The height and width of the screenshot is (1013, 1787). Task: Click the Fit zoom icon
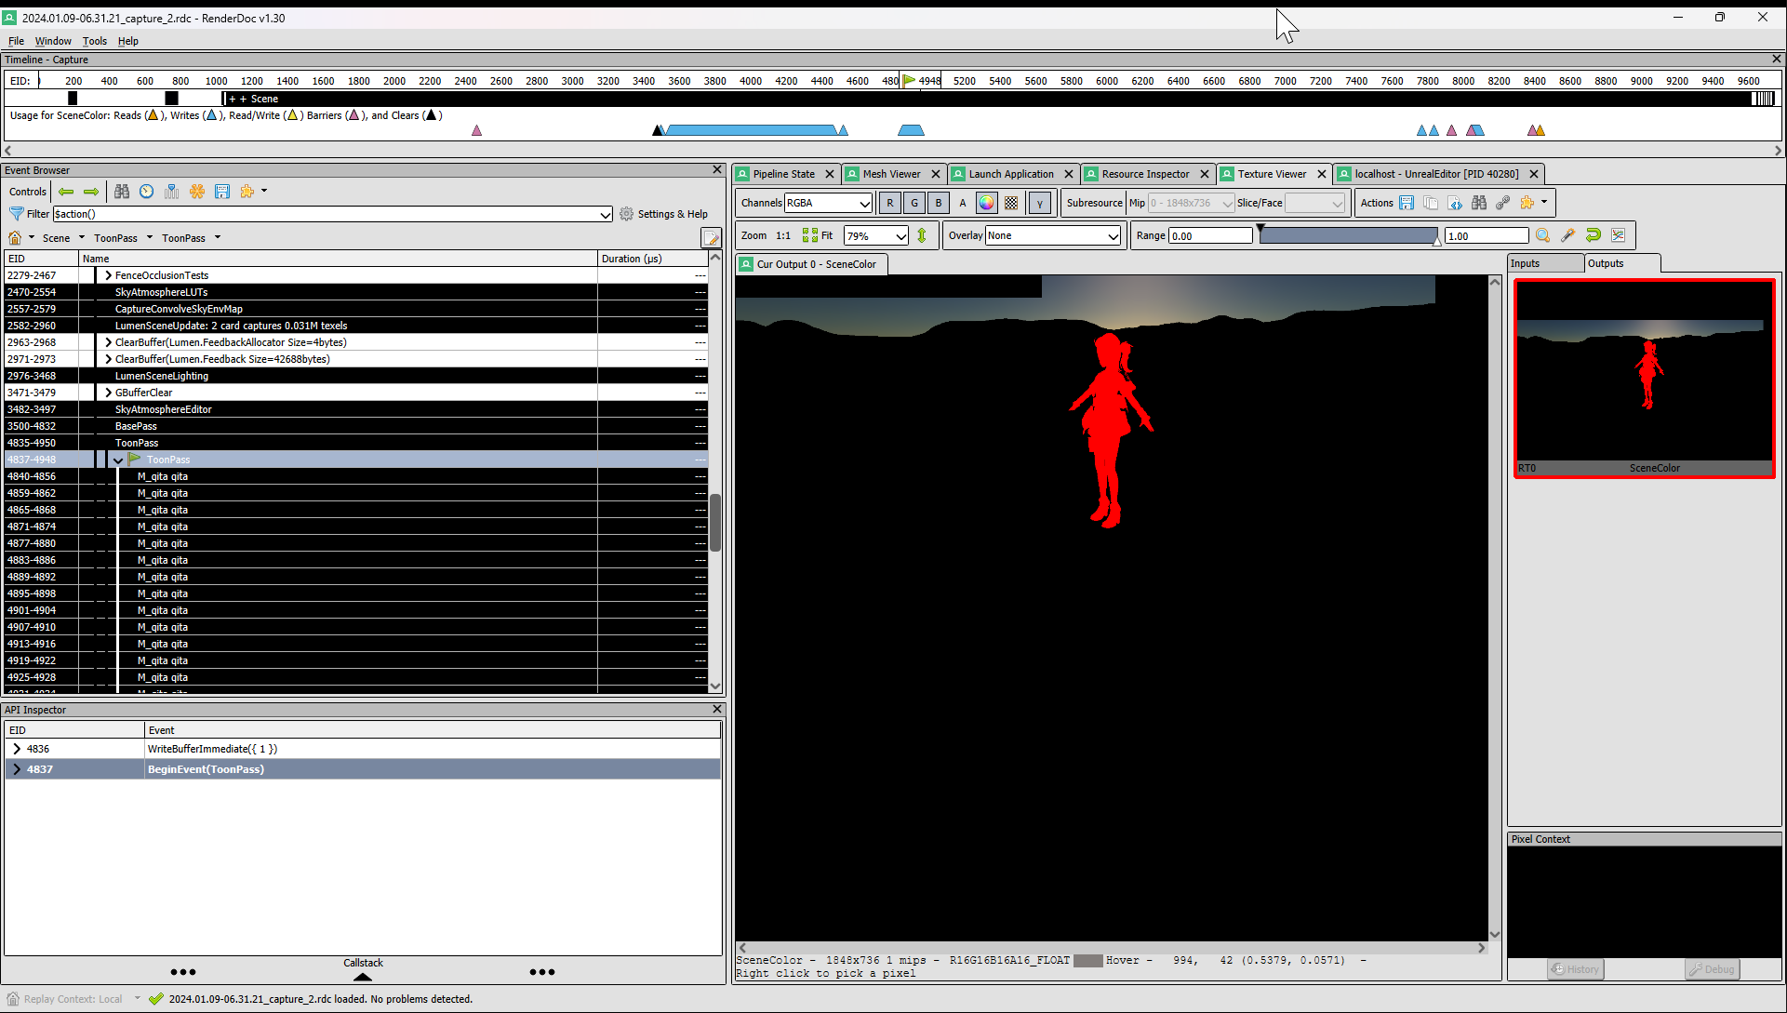click(810, 236)
